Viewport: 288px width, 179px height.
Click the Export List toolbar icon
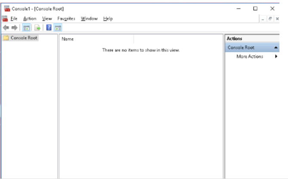pos(37,28)
